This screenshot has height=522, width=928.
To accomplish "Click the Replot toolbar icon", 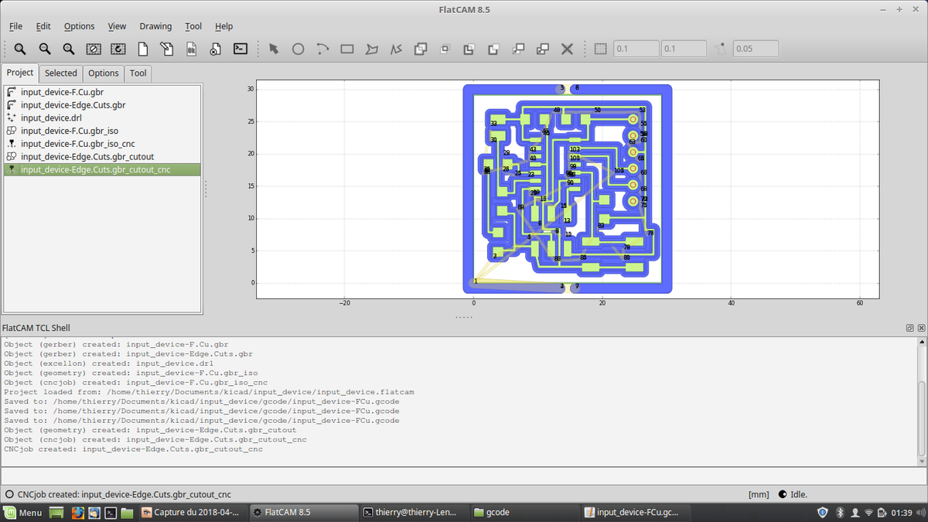I will point(118,49).
